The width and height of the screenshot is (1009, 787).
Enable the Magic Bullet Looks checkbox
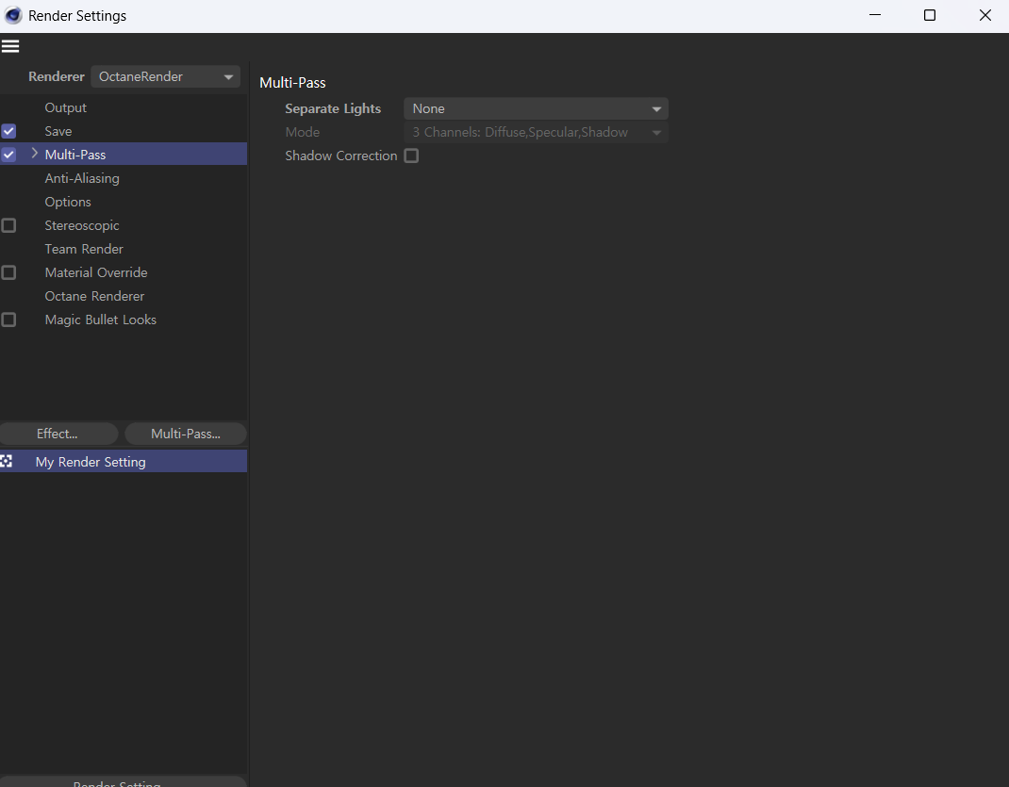9,320
